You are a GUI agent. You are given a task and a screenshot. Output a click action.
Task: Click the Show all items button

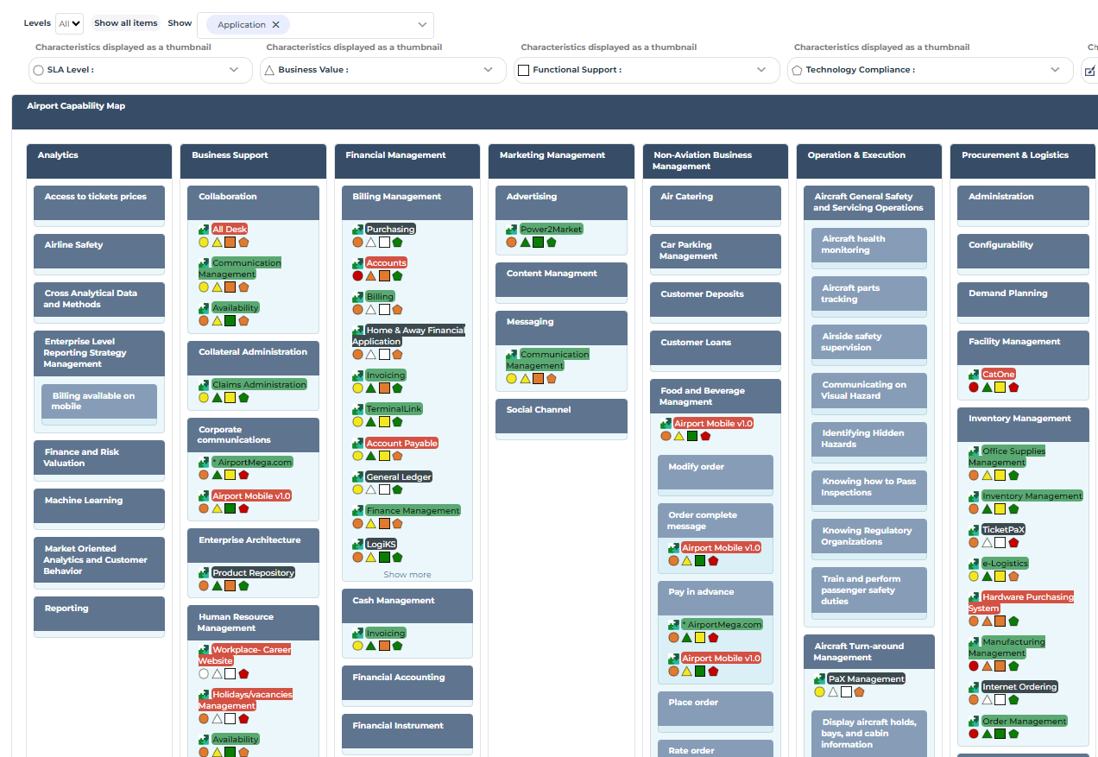(125, 22)
